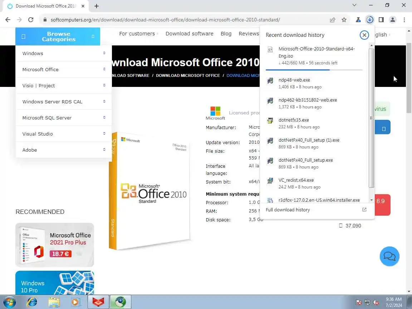Viewport: 412px width, 309px height.
Task: Open the profile avatar icon
Action: click(393, 20)
